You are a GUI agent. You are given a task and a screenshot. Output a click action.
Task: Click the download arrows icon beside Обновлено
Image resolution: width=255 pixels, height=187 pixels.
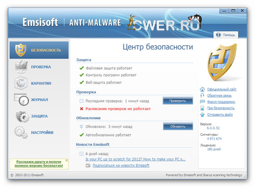click(82, 127)
